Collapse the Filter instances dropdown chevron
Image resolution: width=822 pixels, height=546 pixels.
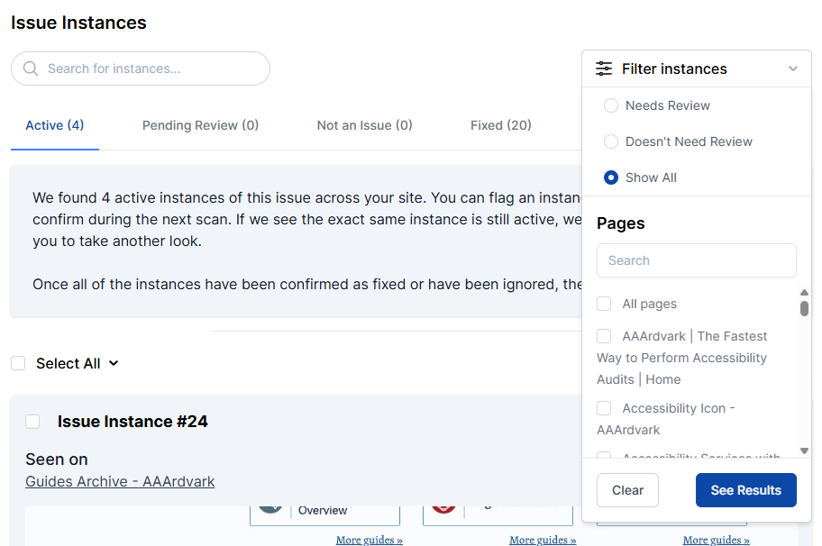coord(793,68)
